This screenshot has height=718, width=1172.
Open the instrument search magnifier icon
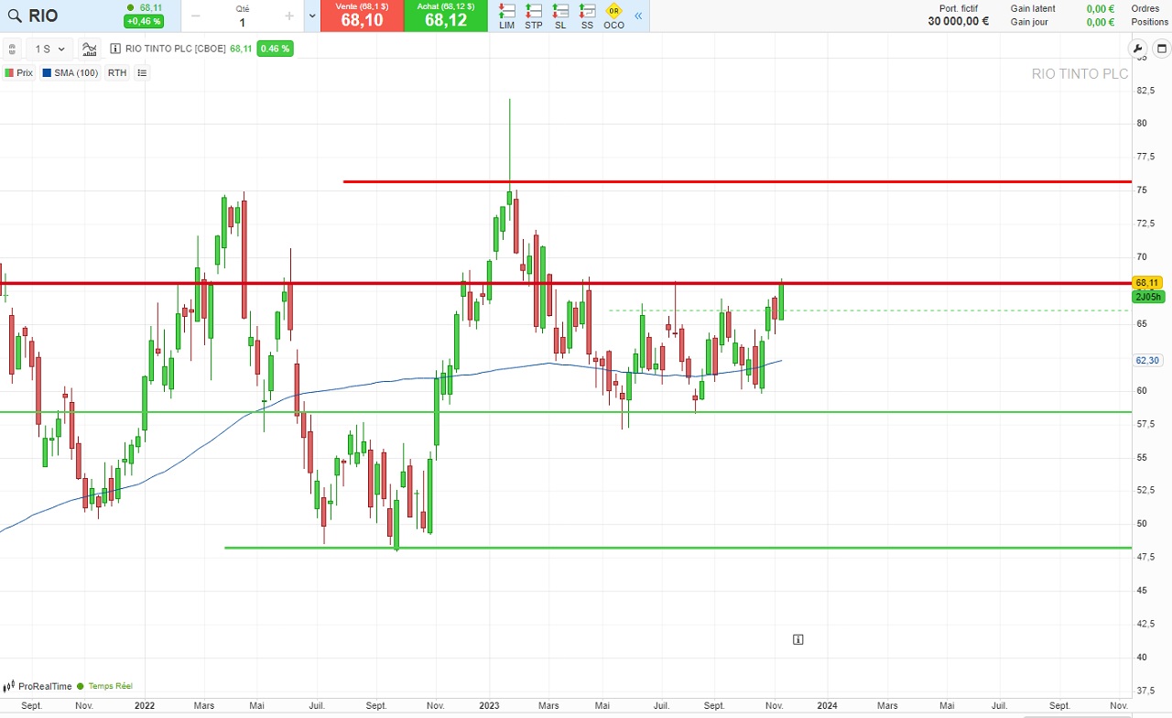pos(15,16)
